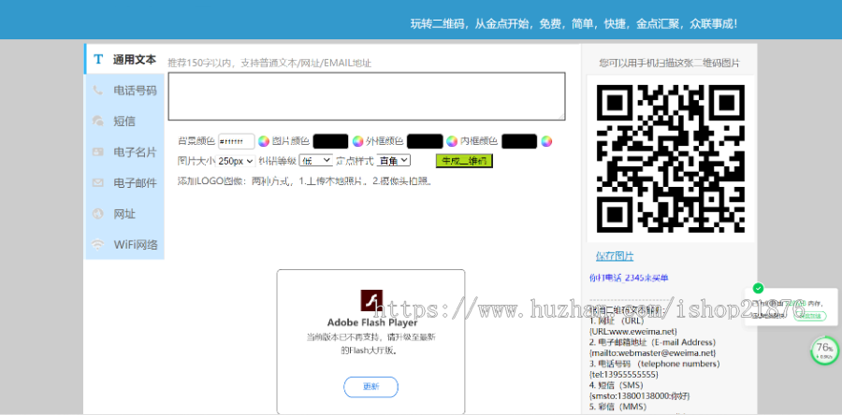Open the color wheel for 背景颜色
This screenshot has height=415, width=842.
pos(263,141)
